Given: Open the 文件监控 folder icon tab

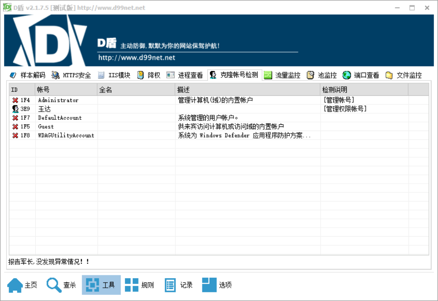Looking at the screenshot, I should 389,75.
